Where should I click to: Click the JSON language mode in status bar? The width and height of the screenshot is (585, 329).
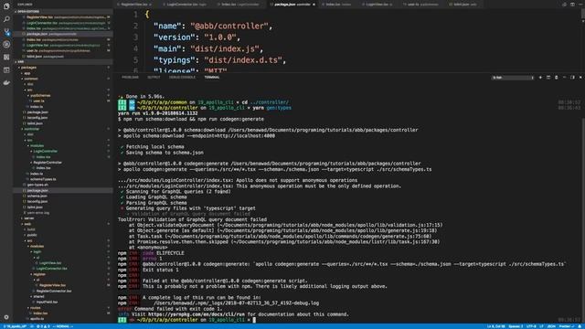click(x=551, y=326)
